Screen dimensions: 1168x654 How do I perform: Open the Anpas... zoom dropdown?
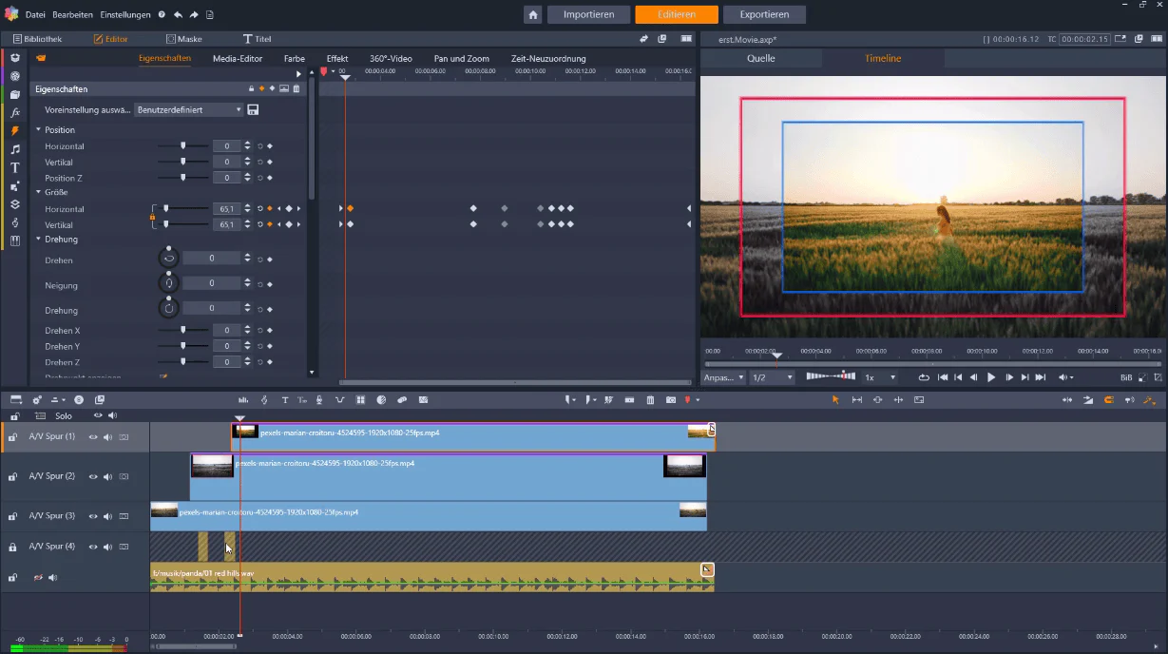(x=724, y=377)
